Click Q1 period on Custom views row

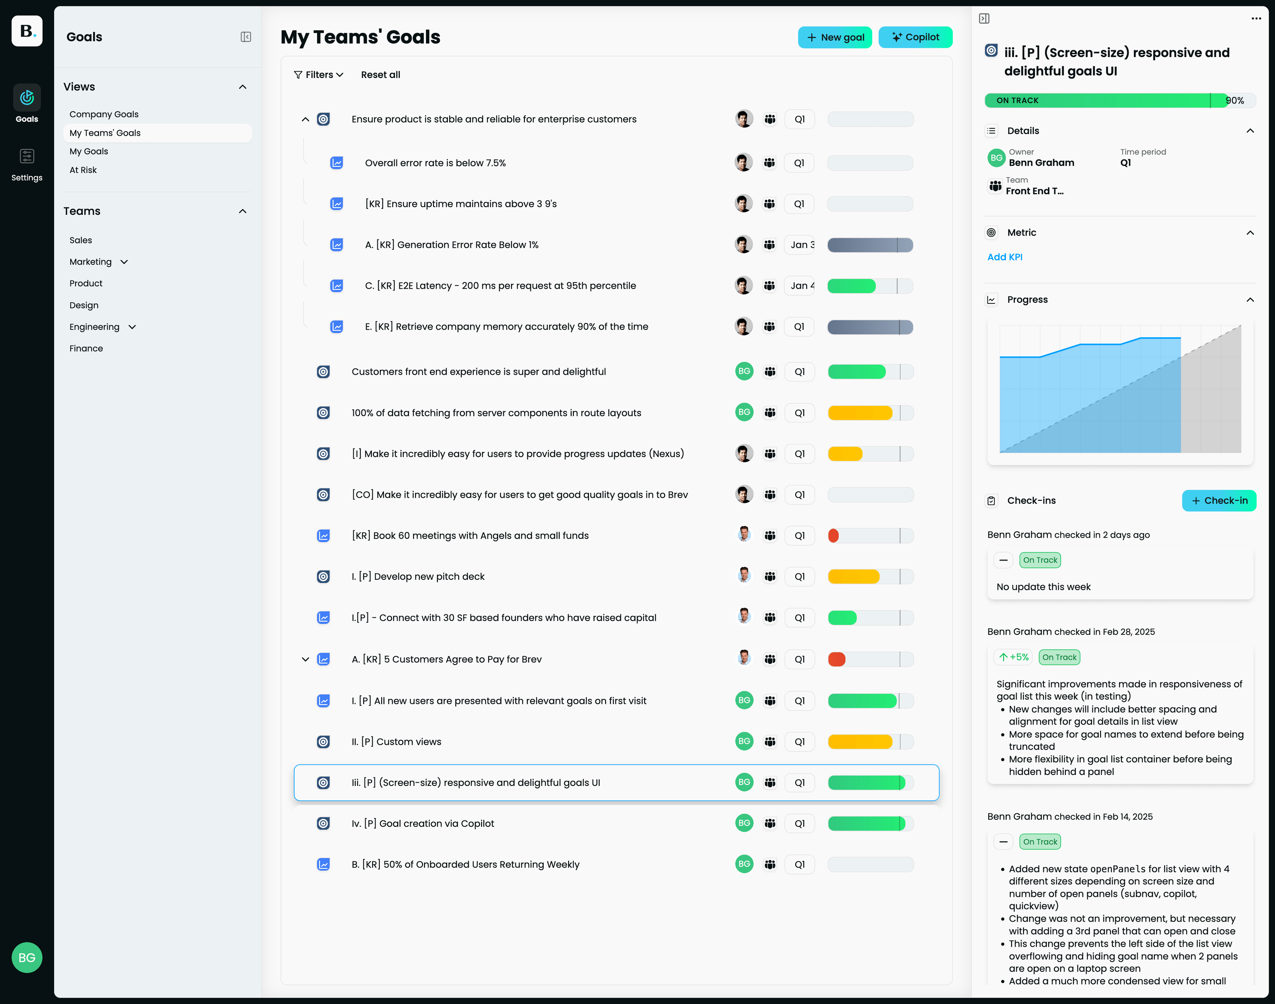(x=800, y=742)
